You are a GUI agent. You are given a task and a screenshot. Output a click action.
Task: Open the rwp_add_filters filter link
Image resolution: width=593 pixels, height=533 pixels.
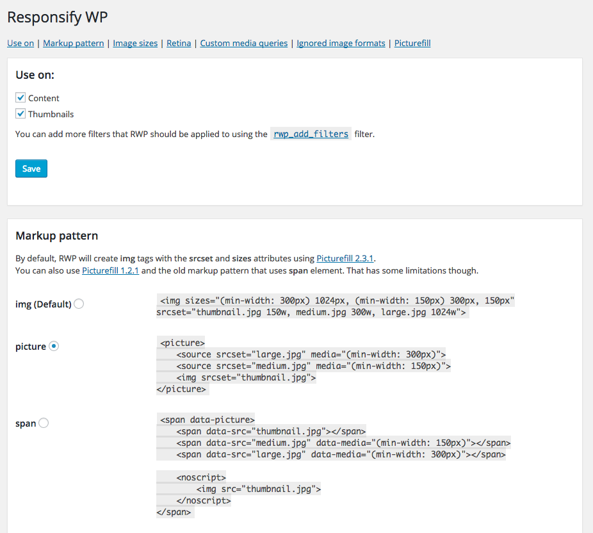[x=311, y=134]
